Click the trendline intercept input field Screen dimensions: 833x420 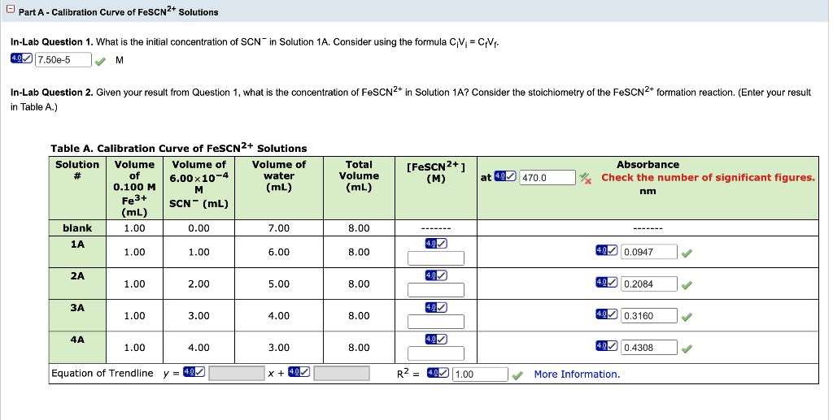(342, 374)
